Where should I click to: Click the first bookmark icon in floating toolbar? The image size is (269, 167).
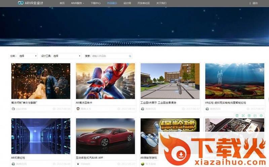pyautogui.click(x=237, y=116)
